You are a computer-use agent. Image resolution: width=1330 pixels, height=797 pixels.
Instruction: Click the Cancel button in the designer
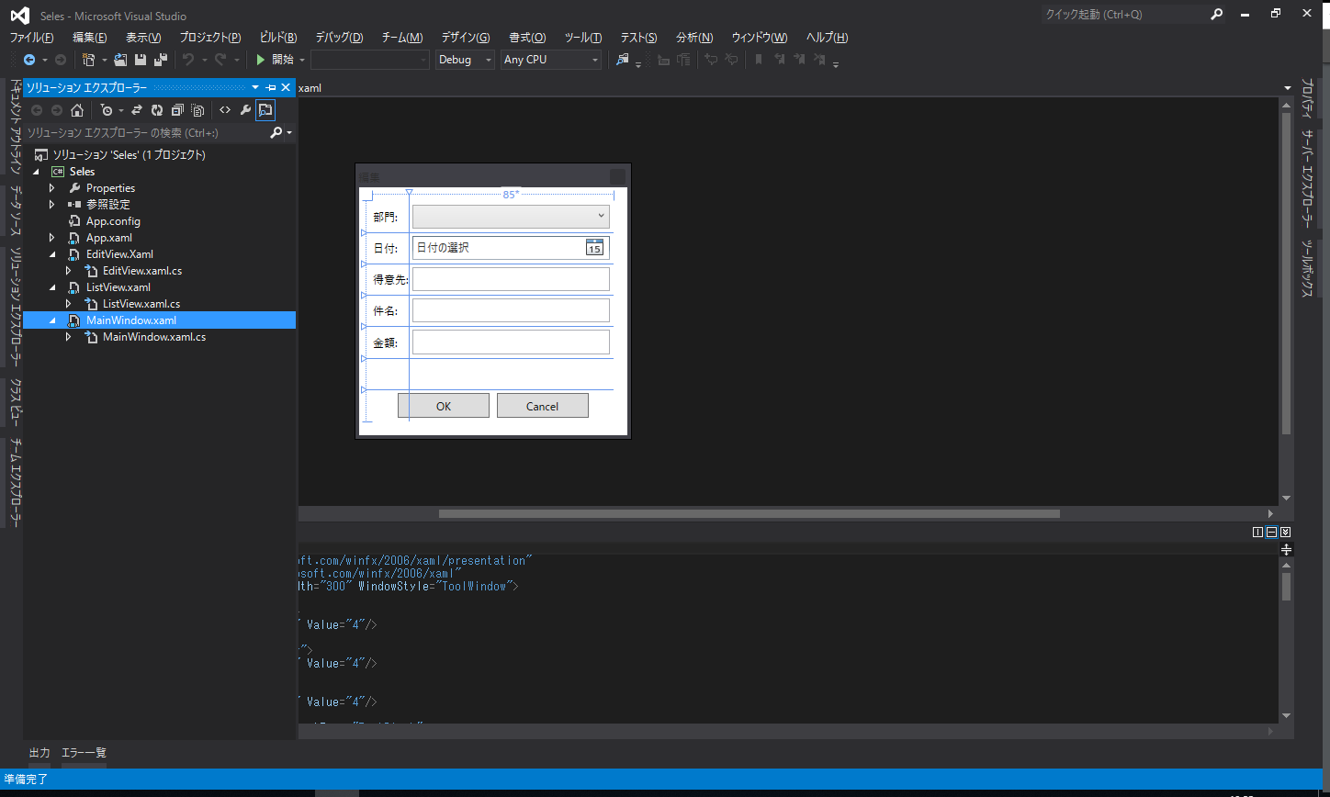543,406
